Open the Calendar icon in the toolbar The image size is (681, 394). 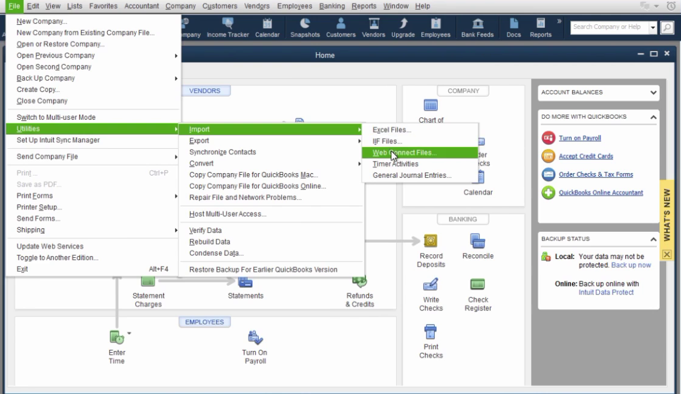[267, 28]
